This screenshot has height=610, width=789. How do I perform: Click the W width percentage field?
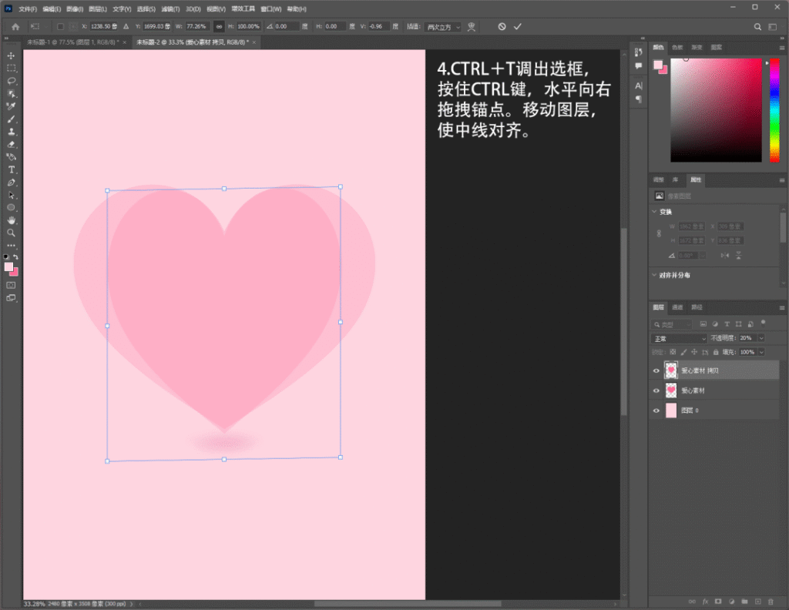pyautogui.click(x=197, y=27)
